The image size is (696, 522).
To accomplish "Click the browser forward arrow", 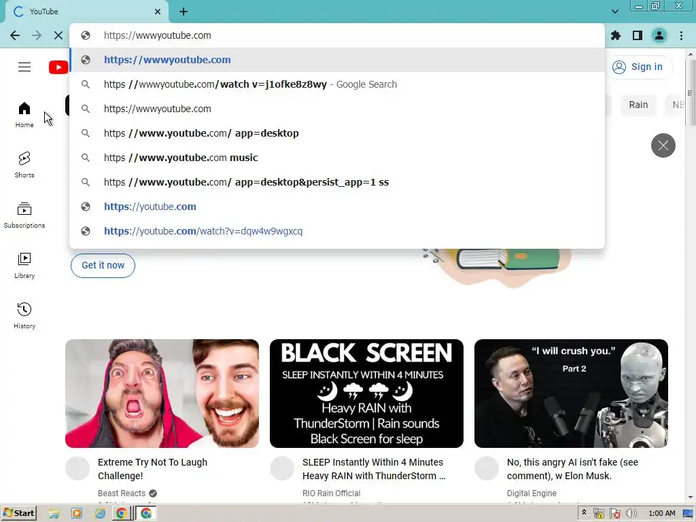I will tap(37, 35).
